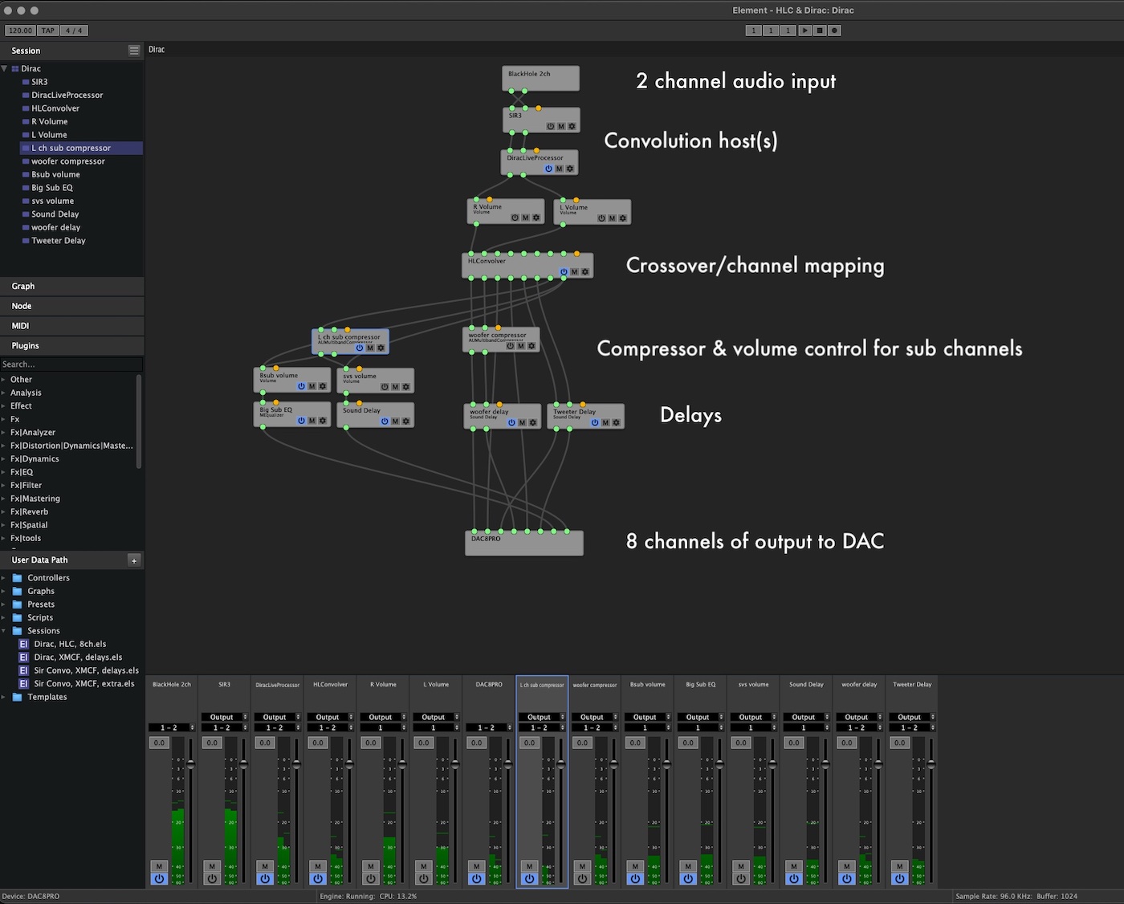1124x904 pixels.
Task: Click the TAP tempo button
Action: tap(48, 31)
